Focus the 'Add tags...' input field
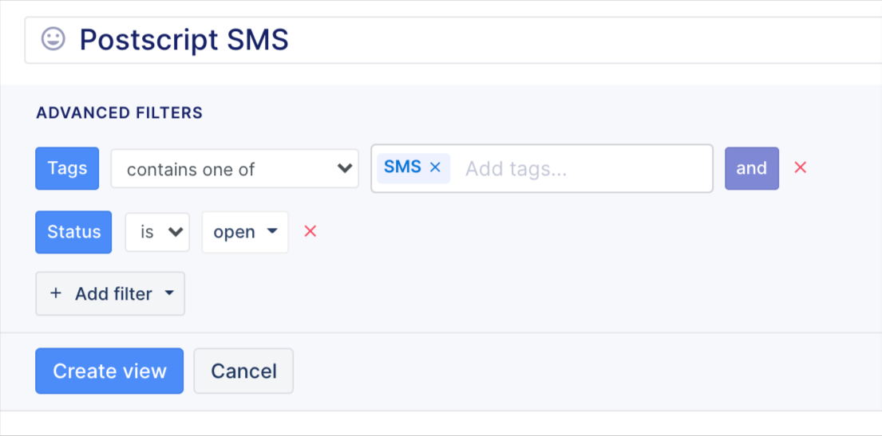The width and height of the screenshot is (882, 436). click(582, 168)
